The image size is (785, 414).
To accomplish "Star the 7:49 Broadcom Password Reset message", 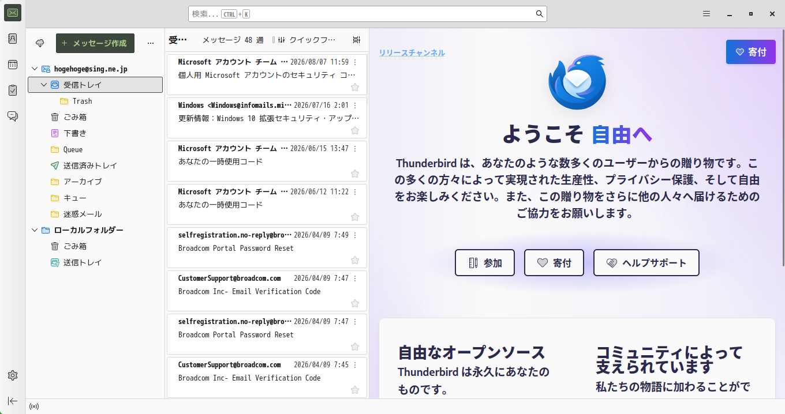I will (x=355, y=260).
